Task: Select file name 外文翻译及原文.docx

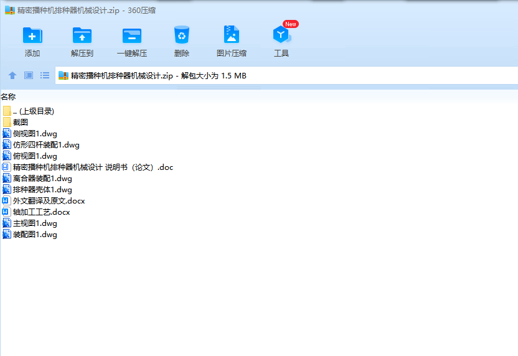Action: pos(49,201)
